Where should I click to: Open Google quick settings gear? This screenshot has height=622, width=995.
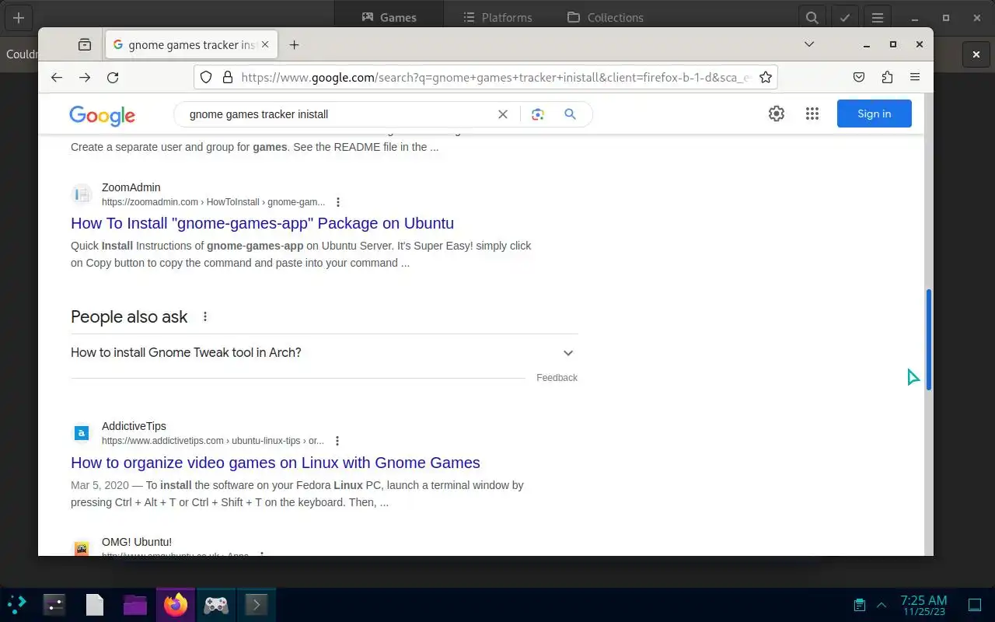tap(777, 114)
